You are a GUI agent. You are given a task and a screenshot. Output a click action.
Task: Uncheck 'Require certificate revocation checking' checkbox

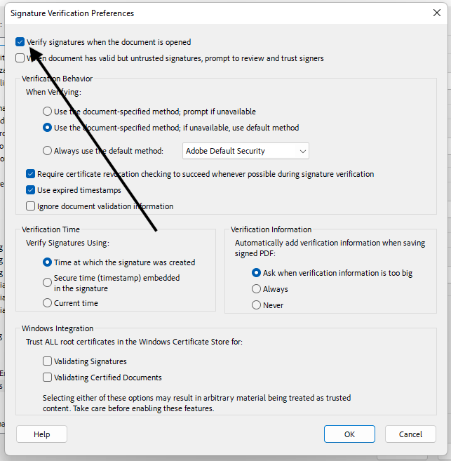tap(31, 174)
